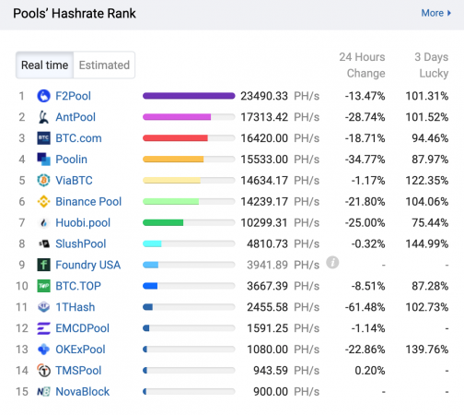Open the More link
This screenshot has width=464, height=415.
(x=435, y=13)
